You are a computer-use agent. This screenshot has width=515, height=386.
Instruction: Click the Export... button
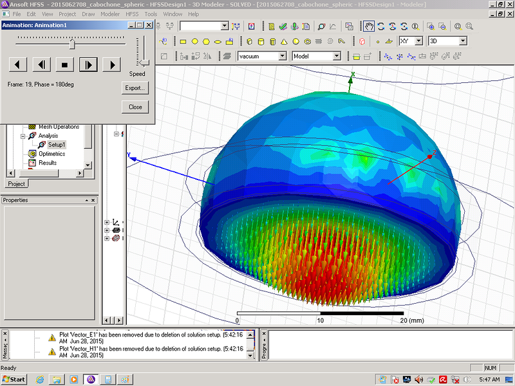point(135,87)
